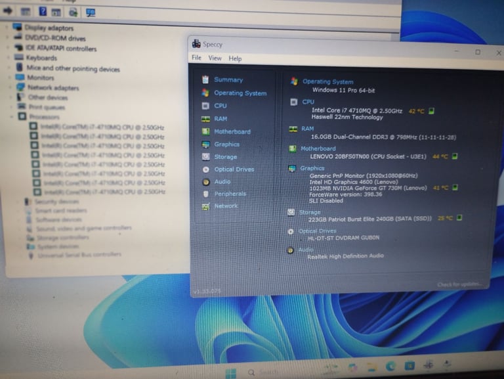Click the Motherboard heading in Speccy summary
504x379 pixels.
tap(318, 148)
